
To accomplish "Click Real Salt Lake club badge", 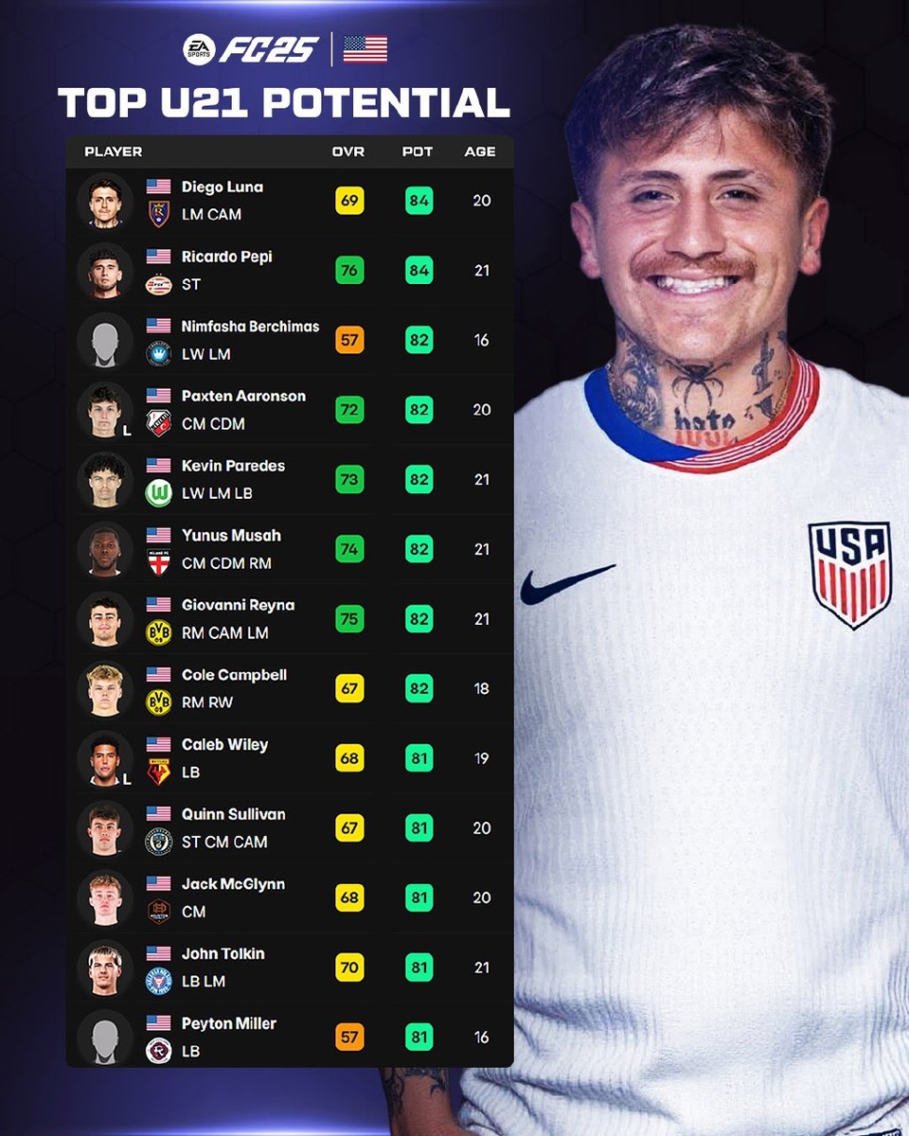I will click(158, 214).
